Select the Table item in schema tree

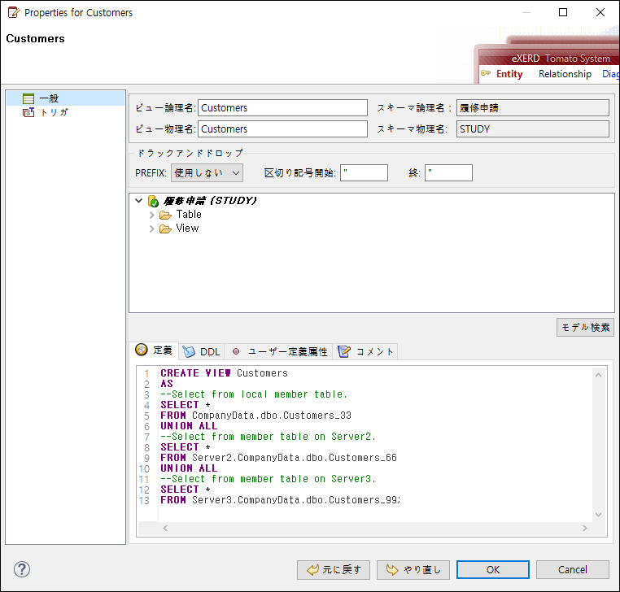(189, 214)
